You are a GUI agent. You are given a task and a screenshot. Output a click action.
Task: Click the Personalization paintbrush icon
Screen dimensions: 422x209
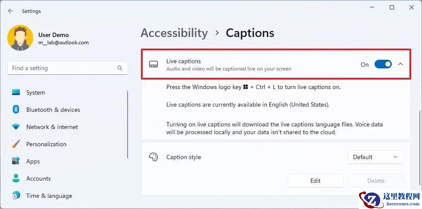click(x=16, y=144)
